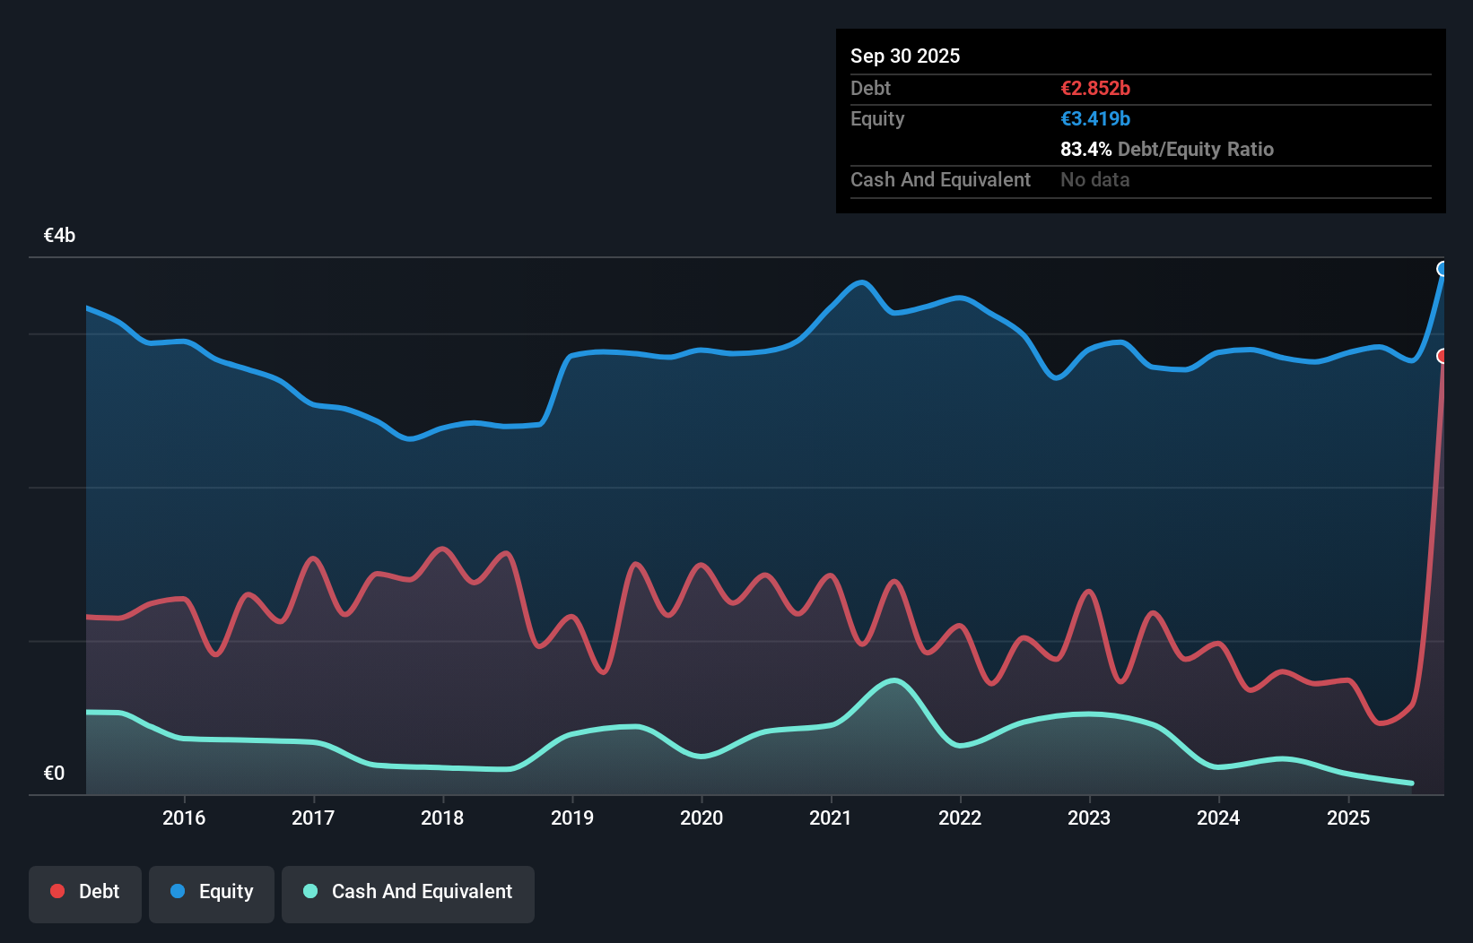Click the 2019 x-axis label

[572, 818]
